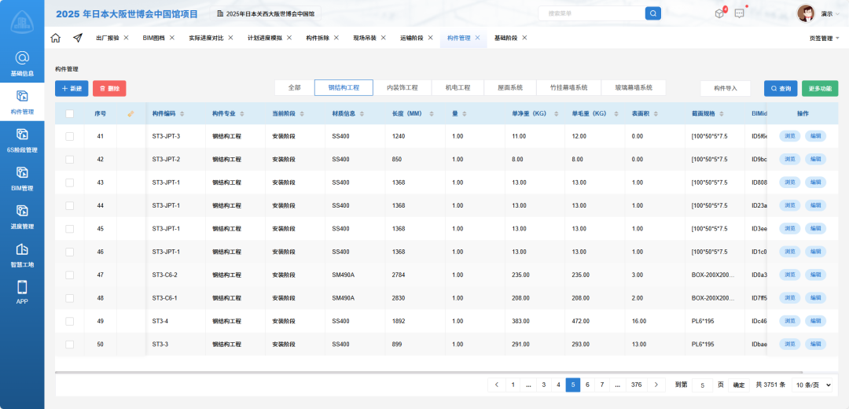Viewport: 849px width, 409px height.
Task: Open 智慧工地 sidebar icon
Action: 22,254
